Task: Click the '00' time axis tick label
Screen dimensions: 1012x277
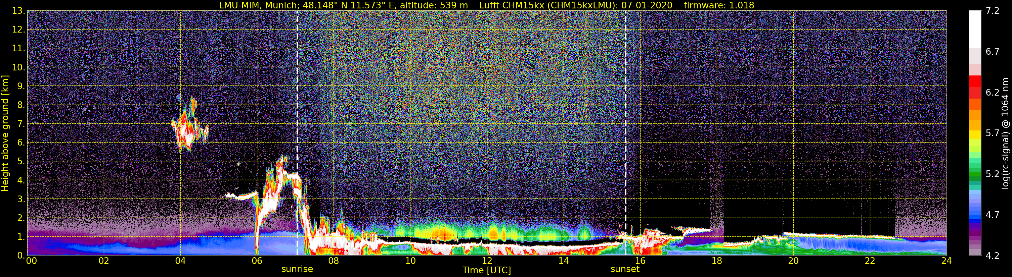Action: [x=32, y=261]
